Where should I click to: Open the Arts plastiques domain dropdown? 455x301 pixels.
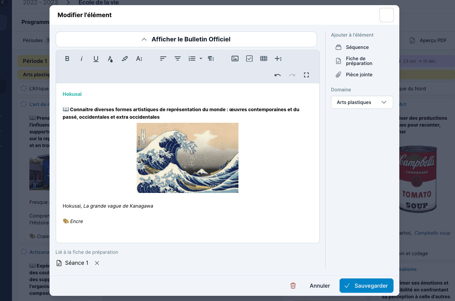(362, 102)
